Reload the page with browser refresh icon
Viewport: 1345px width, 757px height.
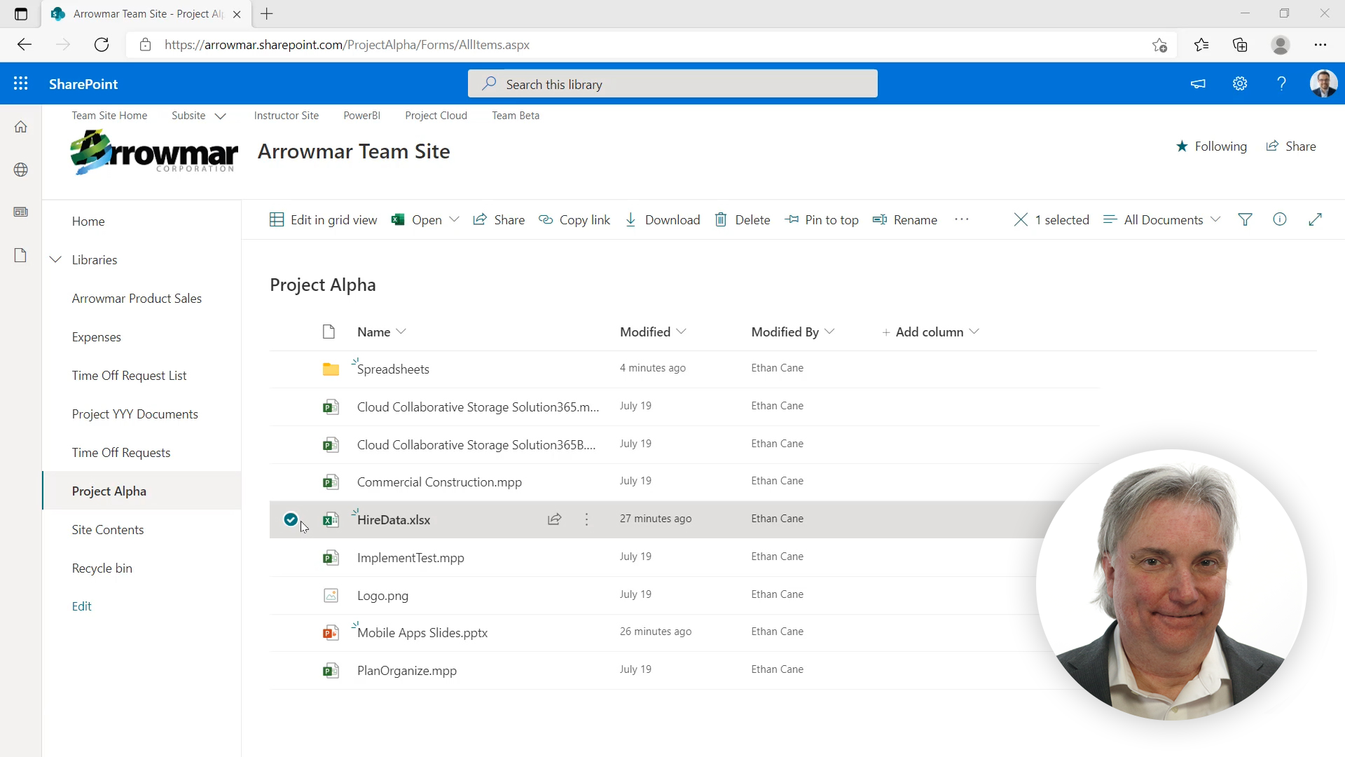click(102, 45)
